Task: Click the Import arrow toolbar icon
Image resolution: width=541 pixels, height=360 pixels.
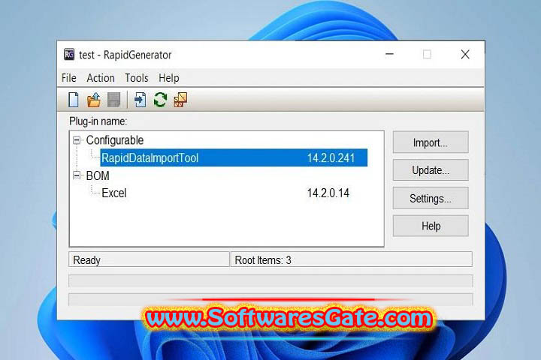Action: (x=140, y=100)
